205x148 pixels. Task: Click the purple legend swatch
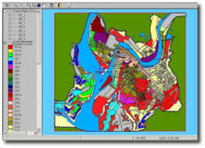[x=10, y=91]
